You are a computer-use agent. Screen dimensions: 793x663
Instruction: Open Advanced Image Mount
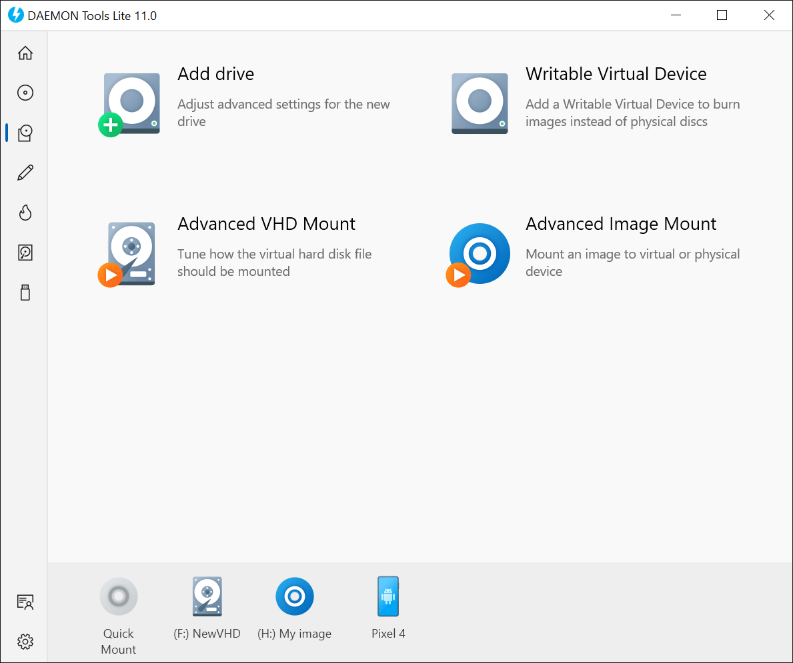(x=620, y=224)
